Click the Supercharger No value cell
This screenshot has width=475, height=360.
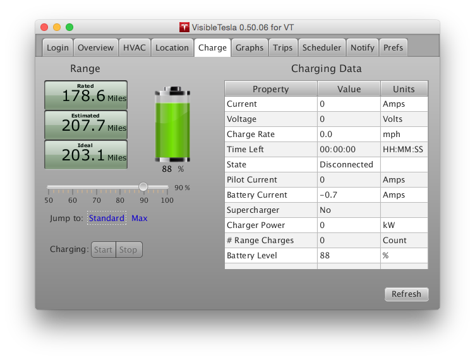[x=349, y=210]
